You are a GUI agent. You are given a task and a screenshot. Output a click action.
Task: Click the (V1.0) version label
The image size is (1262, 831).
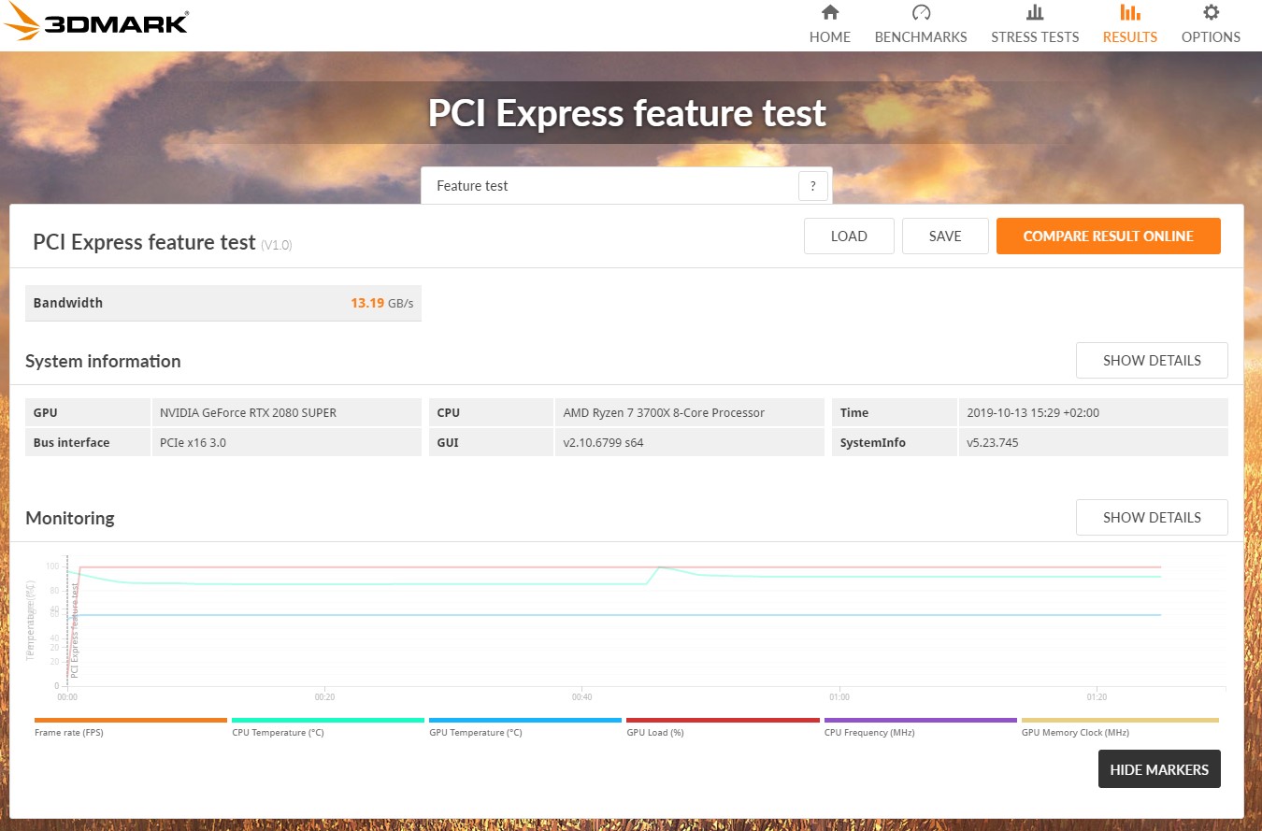point(277,245)
